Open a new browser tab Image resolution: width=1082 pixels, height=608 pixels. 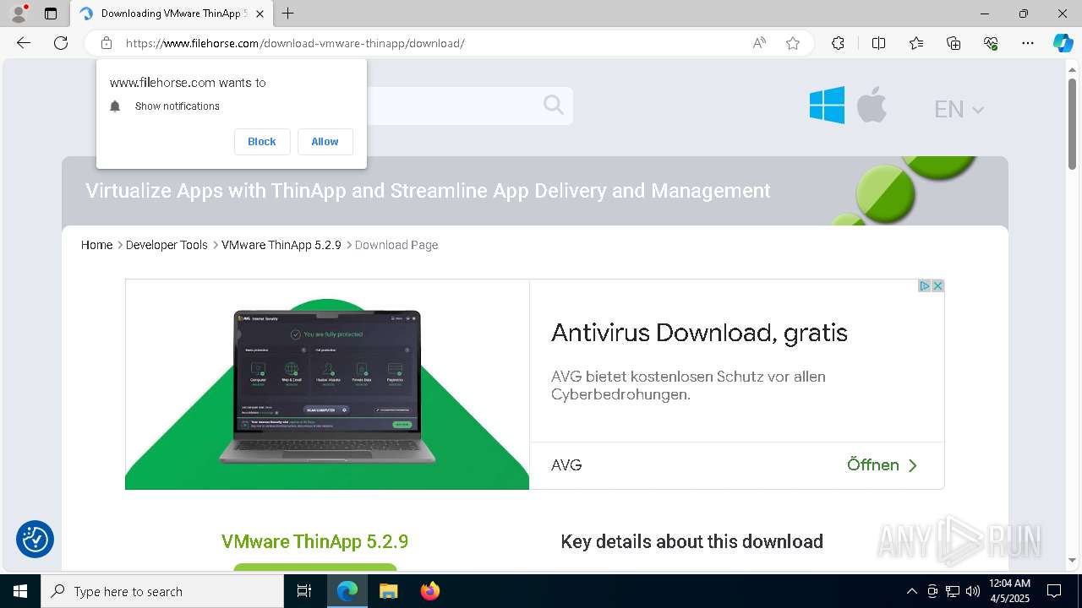point(288,14)
